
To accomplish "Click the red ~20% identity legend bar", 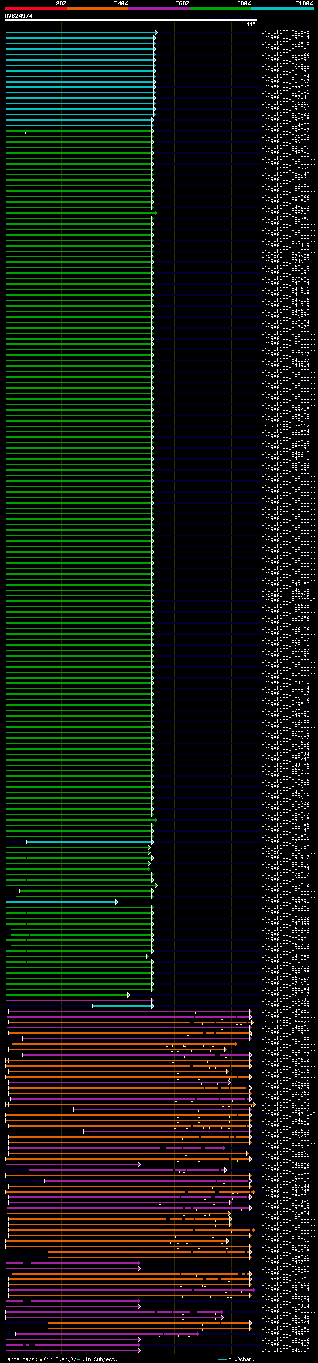I will tap(35, 9).
